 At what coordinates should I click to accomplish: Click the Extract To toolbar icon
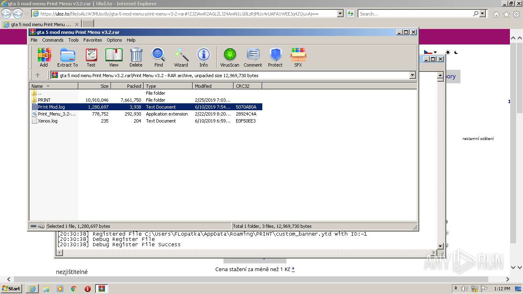[67, 57]
